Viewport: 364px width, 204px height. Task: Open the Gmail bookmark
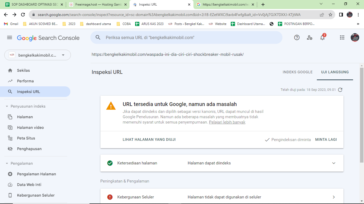(x=11, y=24)
